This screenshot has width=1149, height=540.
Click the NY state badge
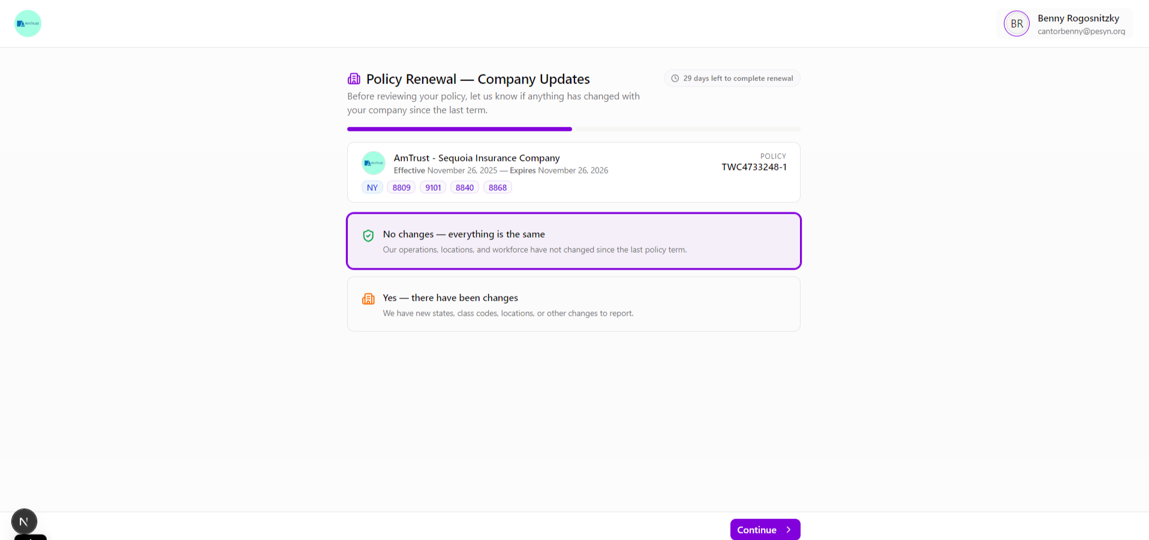(372, 187)
